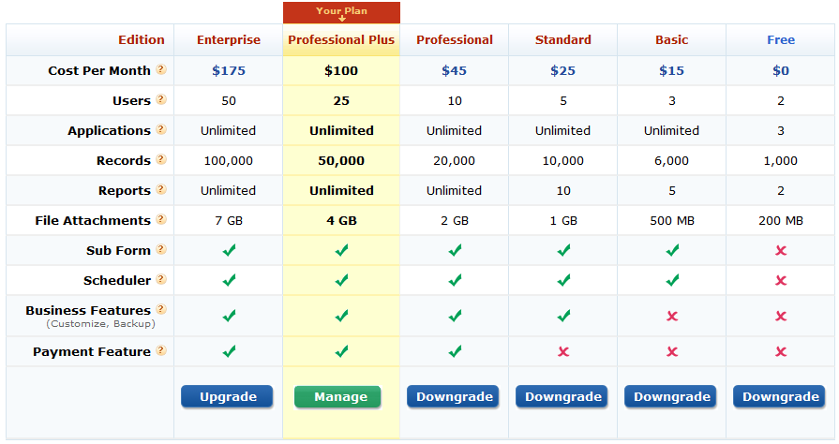
Task: Click help icon beside Users row
Action: pos(161,100)
